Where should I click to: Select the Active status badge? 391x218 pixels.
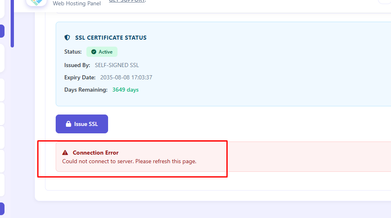[x=102, y=52]
